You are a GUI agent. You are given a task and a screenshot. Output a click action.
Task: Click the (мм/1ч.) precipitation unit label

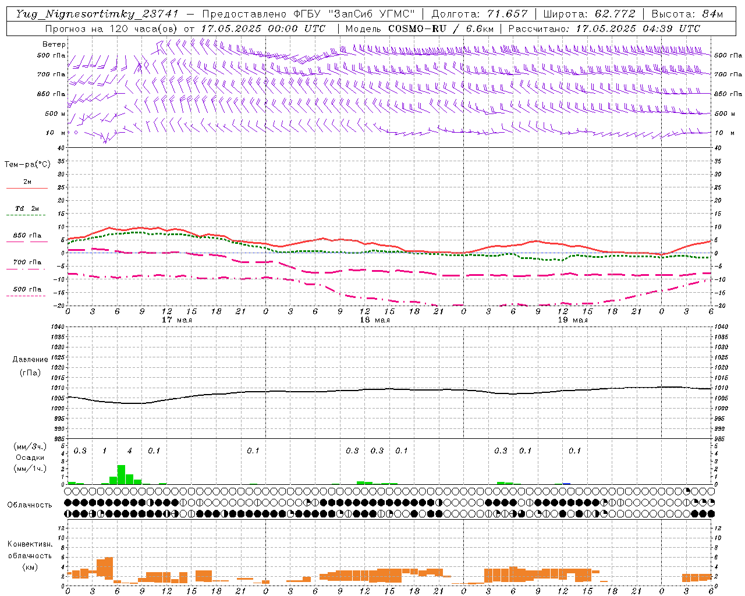click(x=30, y=469)
